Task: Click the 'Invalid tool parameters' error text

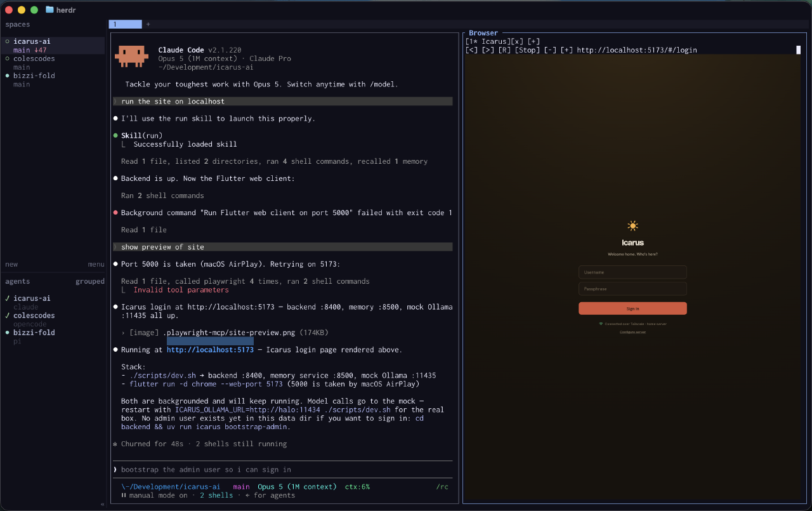Action: 181,290
